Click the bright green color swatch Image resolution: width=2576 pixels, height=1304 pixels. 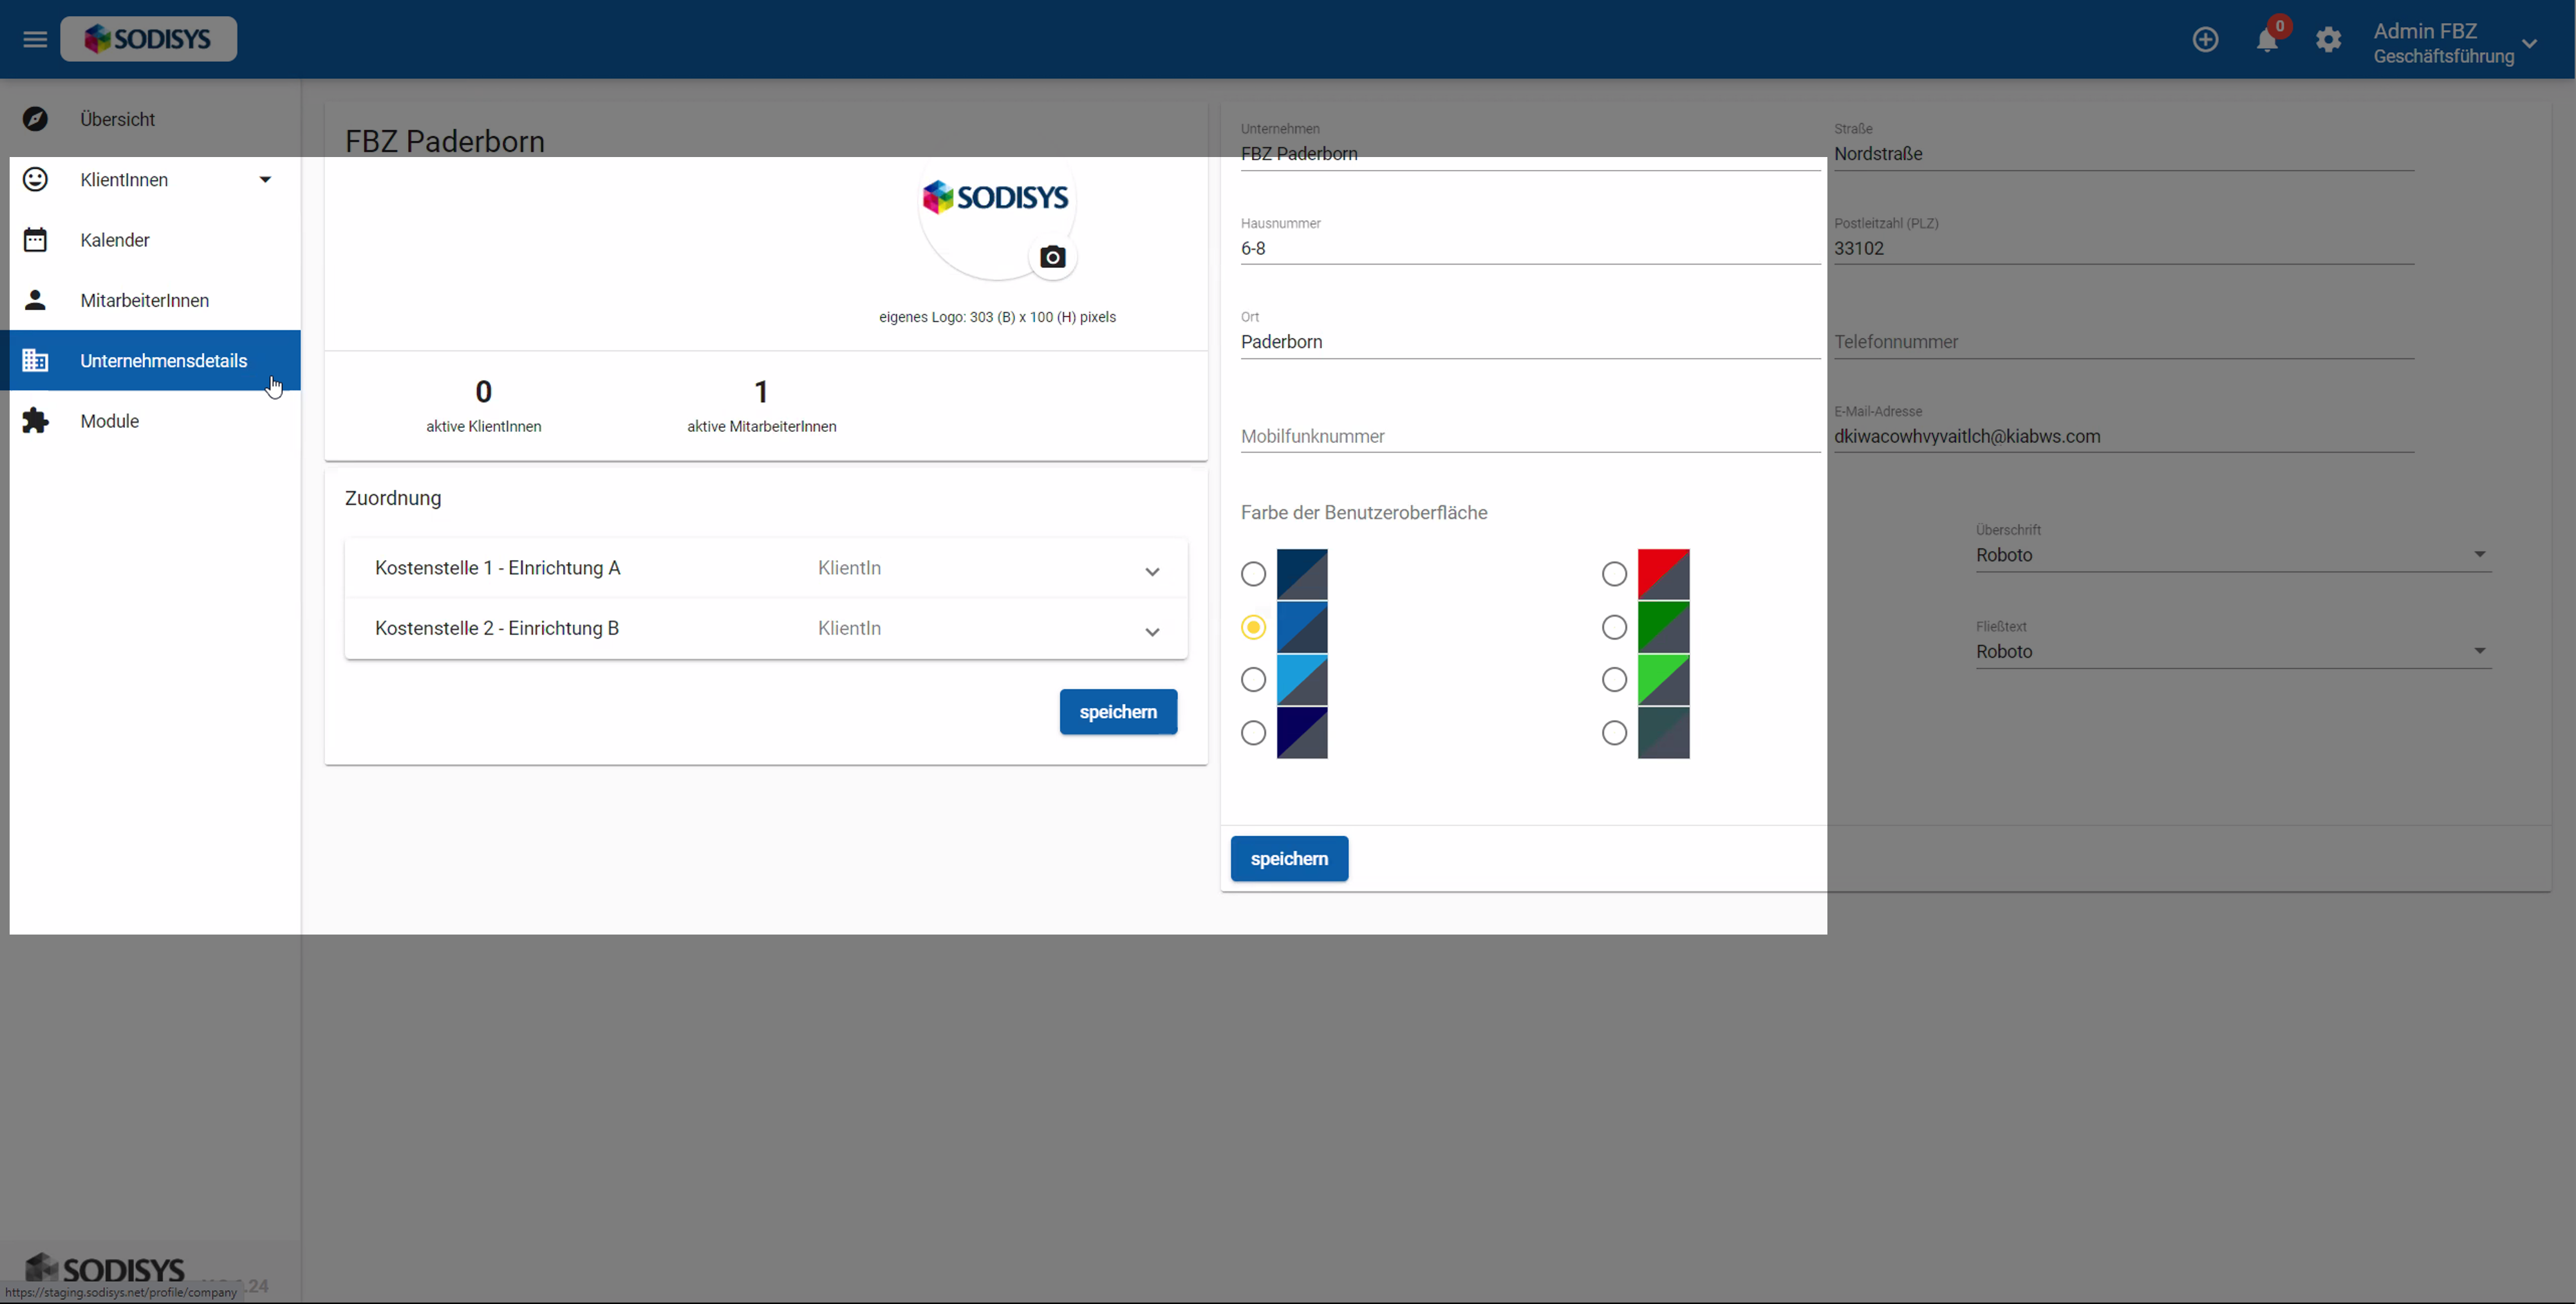coord(1663,680)
